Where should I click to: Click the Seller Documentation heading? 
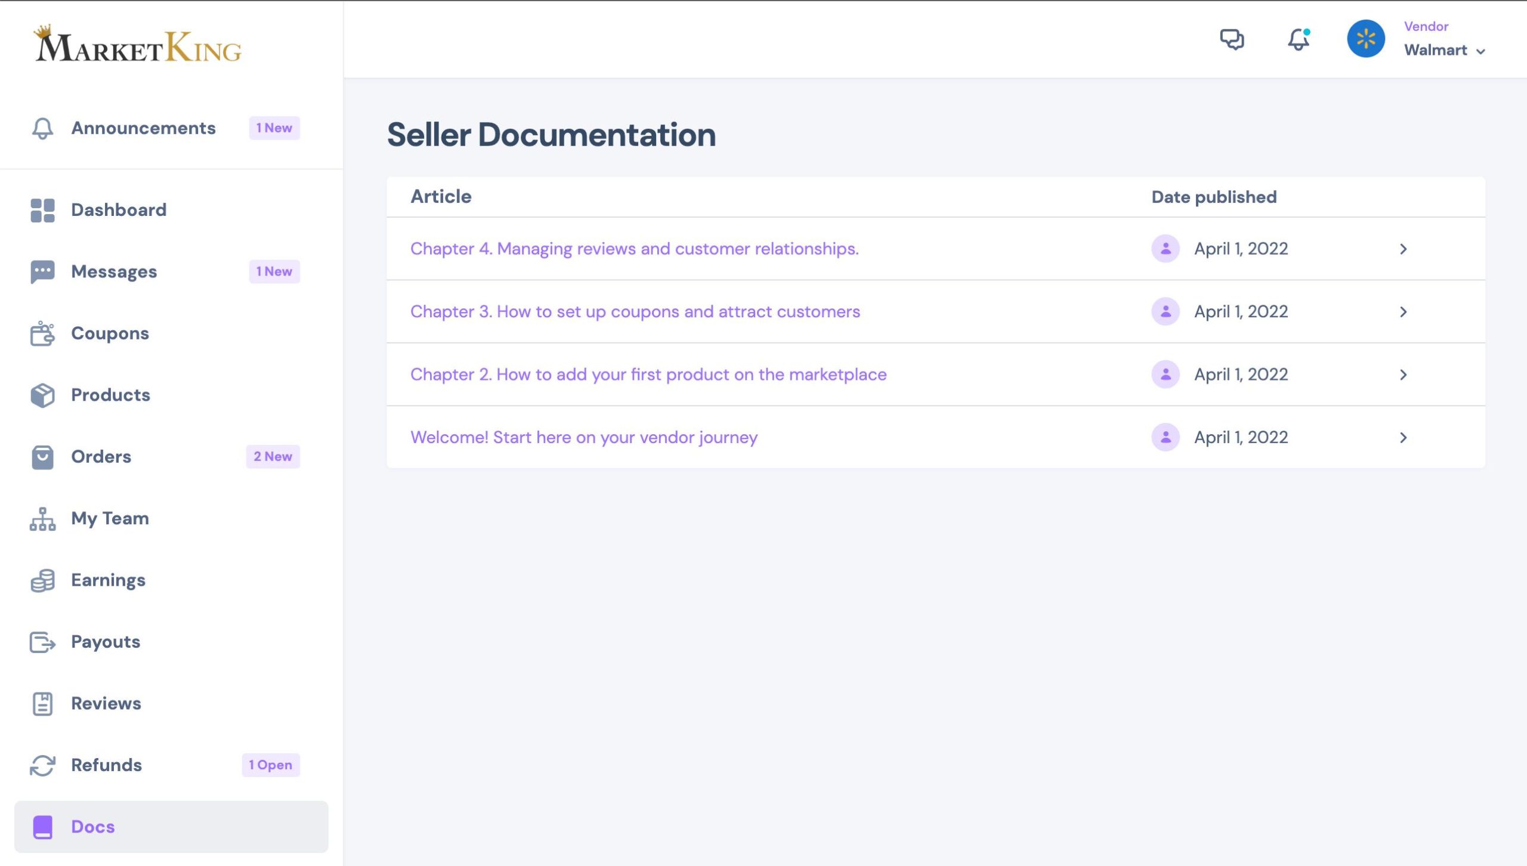[551, 135]
